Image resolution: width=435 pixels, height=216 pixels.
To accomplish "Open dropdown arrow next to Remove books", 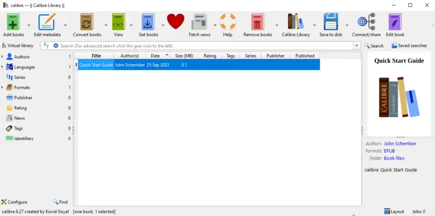I will (277, 25).
